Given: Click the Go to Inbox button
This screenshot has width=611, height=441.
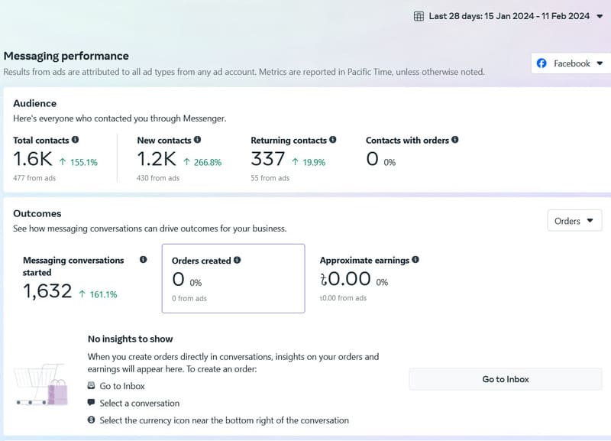Looking at the screenshot, I should click(x=505, y=379).
